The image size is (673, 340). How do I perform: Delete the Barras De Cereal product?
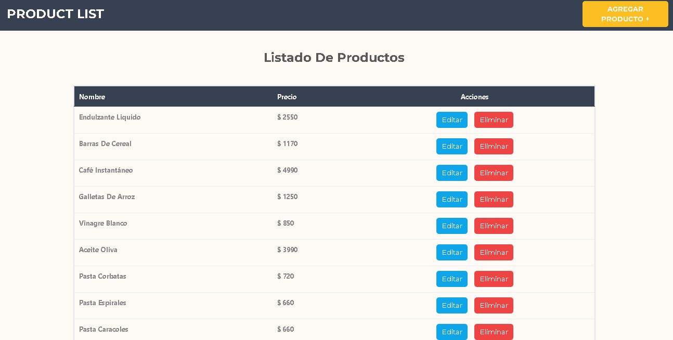tap(493, 146)
